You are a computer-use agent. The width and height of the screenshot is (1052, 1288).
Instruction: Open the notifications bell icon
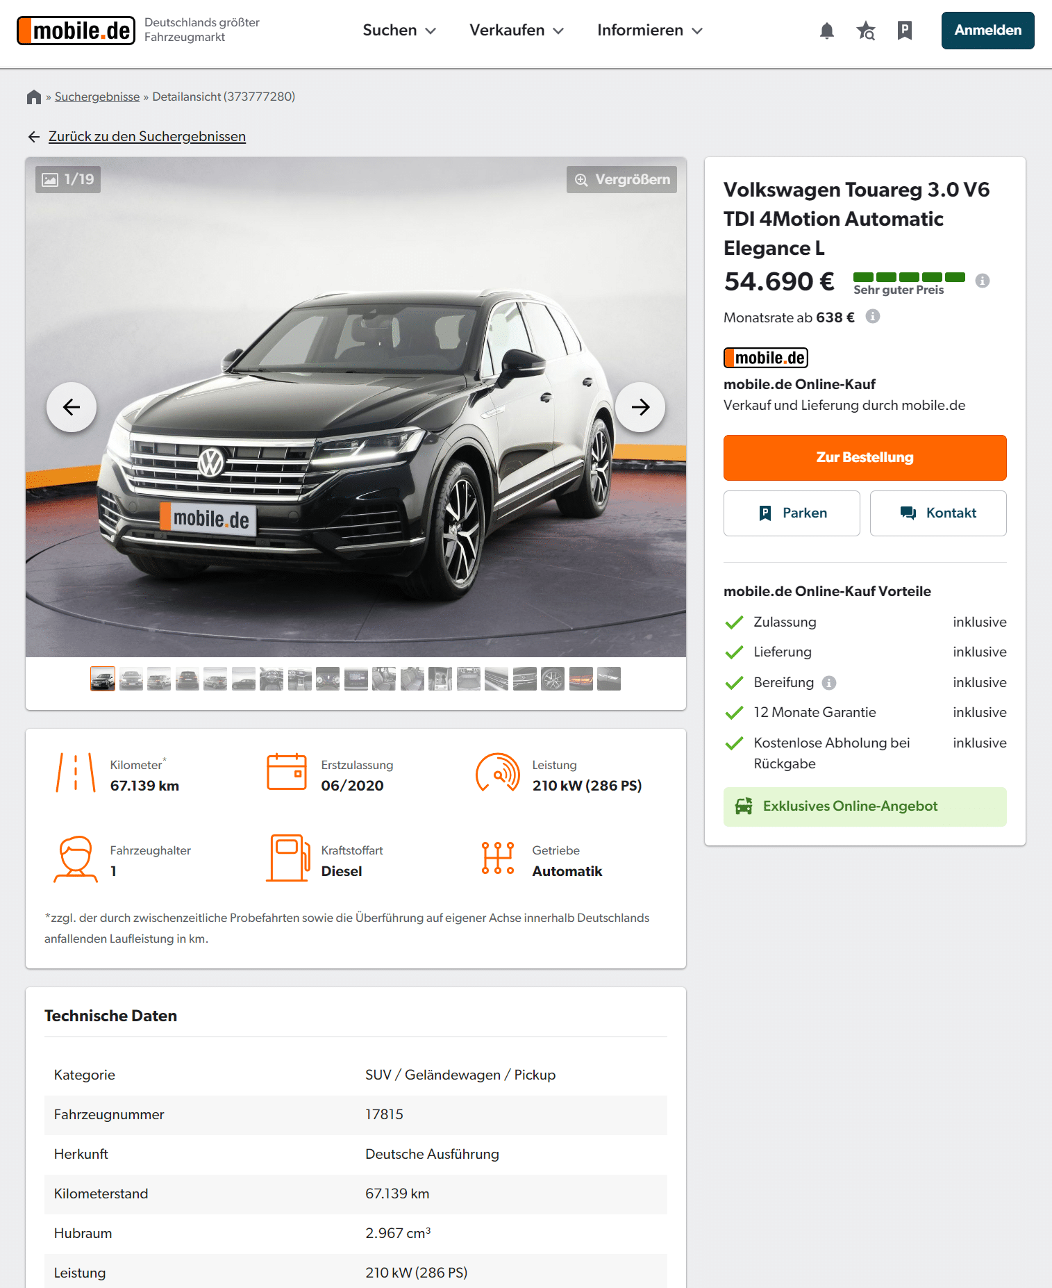(x=826, y=31)
